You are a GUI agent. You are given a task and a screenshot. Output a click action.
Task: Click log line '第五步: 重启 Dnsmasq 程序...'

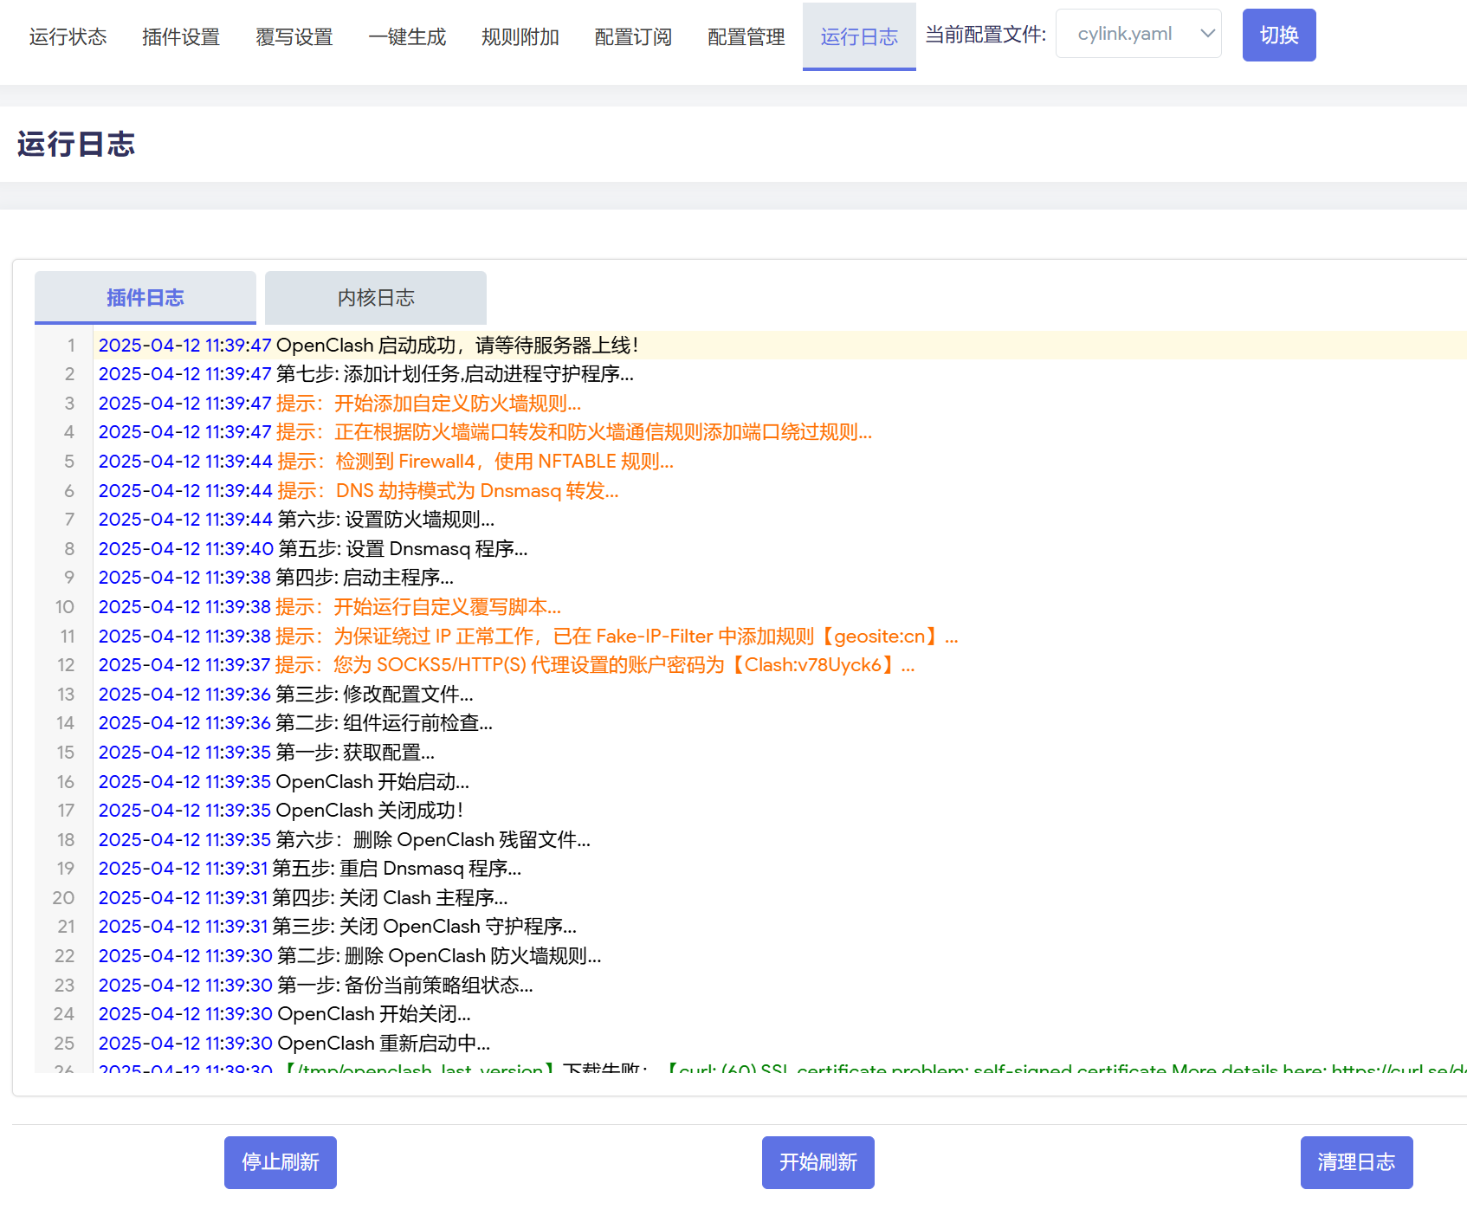coord(310,869)
